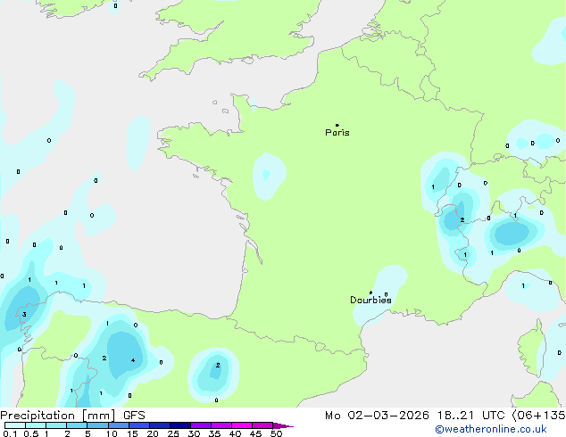Click the Dourbies location label
Image resolution: width=566 pixels, height=437 pixels.
coord(370,300)
